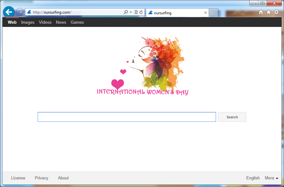Go to the browser Home icon
The image size is (284, 187).
click(x=261, y=12)
